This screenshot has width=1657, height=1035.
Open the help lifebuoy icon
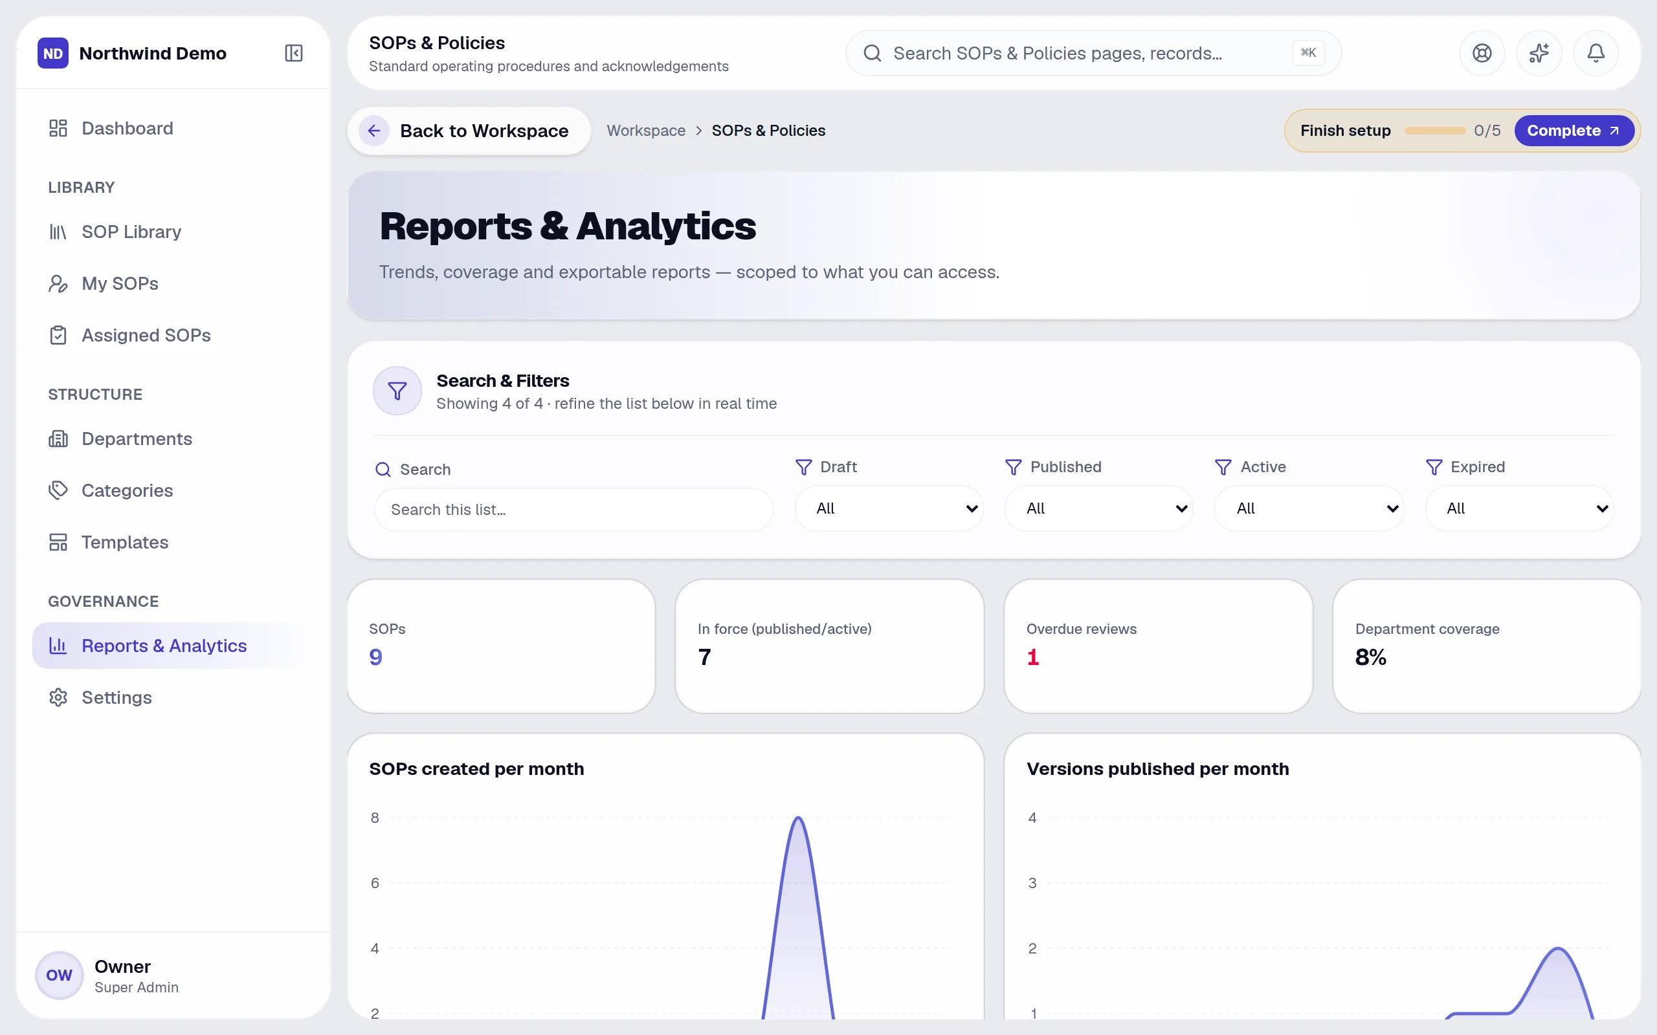tap(1482, 54)
